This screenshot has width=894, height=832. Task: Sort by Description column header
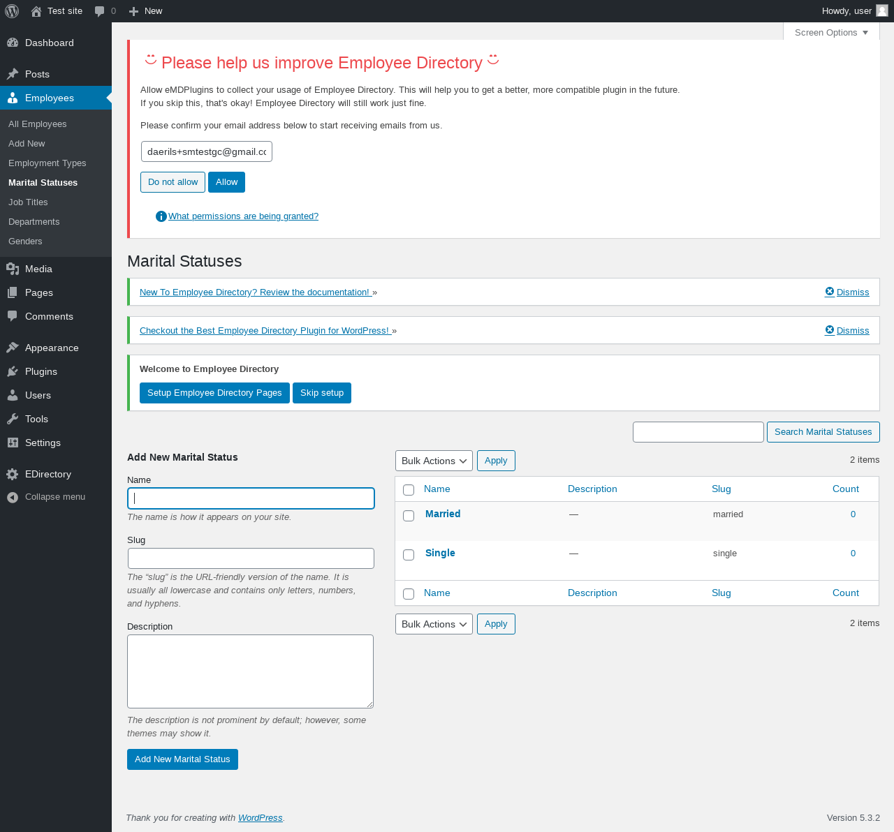pos(592,489)
